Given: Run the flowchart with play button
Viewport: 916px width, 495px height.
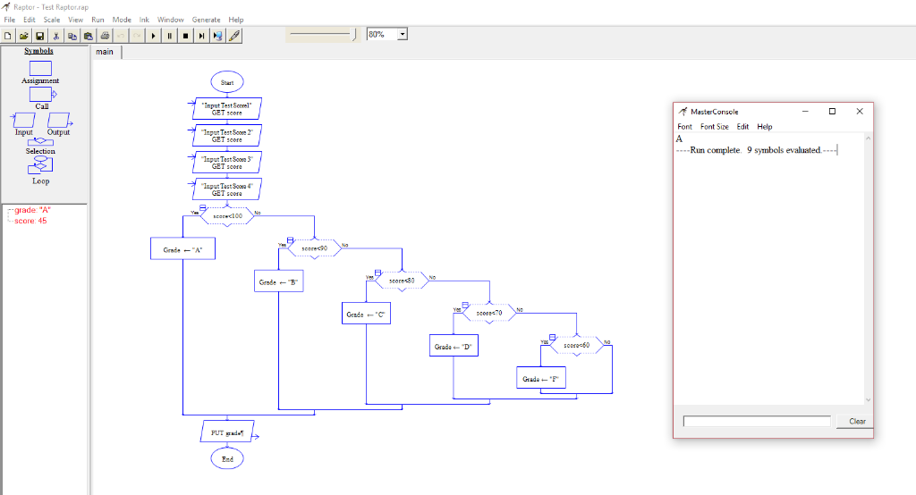Looking at the screenshot, I should (153, 36).
